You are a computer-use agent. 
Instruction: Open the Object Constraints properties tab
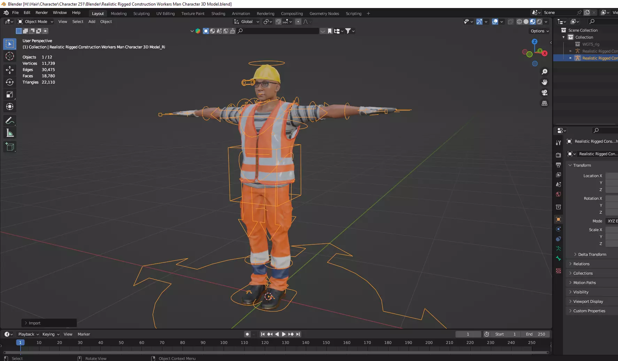(x=558, y=239)
